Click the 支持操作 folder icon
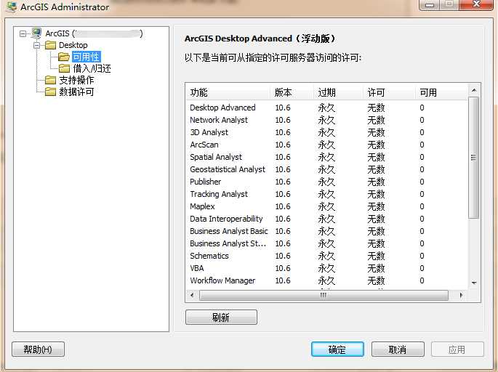The image size is (498, 372). [50, 80]
